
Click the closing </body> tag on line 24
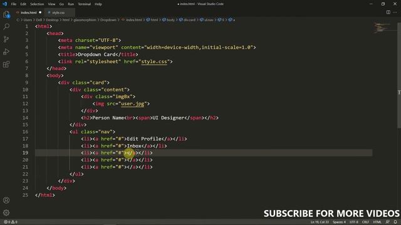pos(56,187)
